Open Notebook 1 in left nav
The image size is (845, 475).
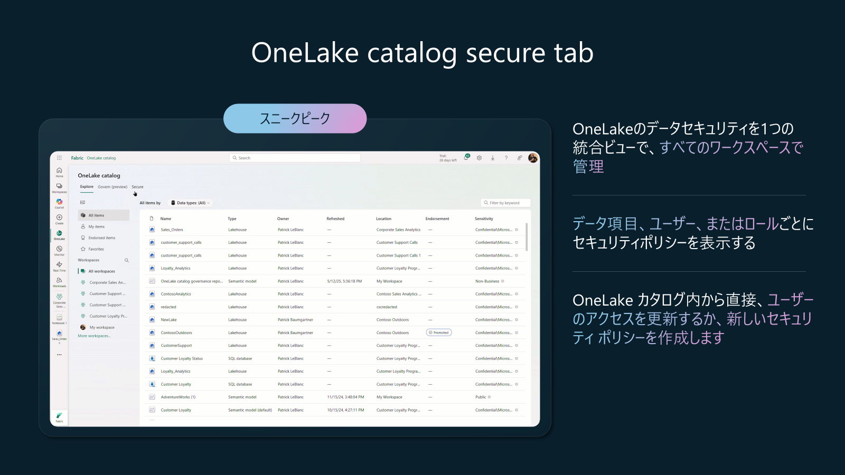tap(59, 319)
